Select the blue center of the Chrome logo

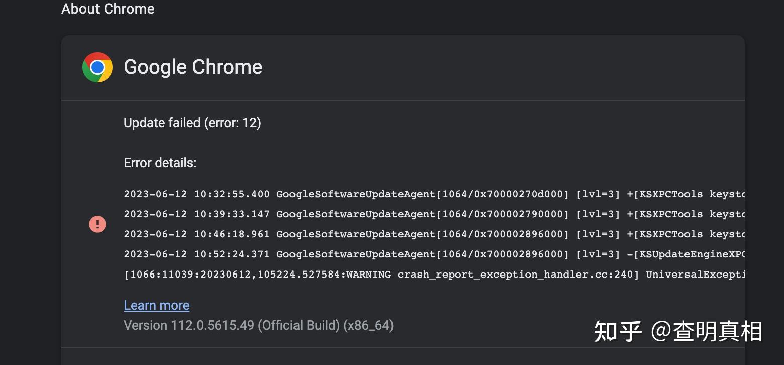pyautogui.click(x=97, y=66)
